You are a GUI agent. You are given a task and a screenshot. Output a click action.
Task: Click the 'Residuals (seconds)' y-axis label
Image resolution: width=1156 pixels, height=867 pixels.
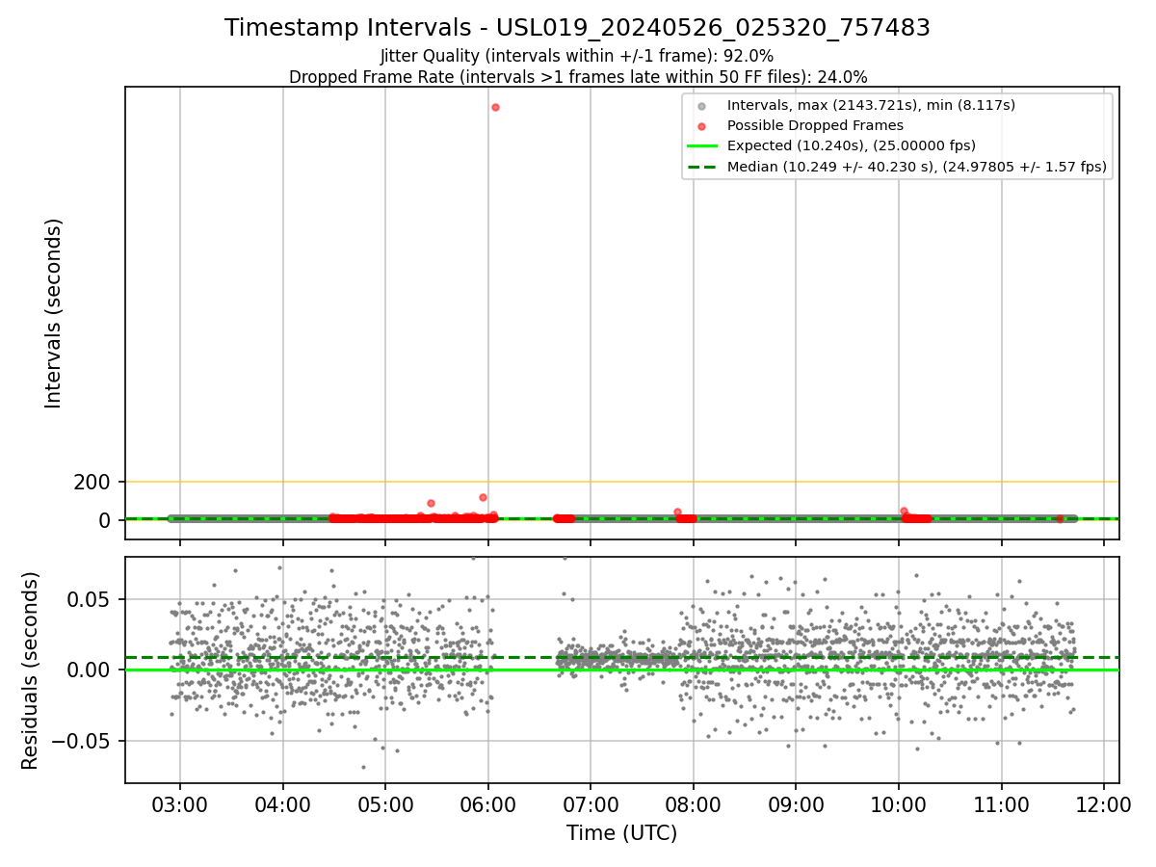coord(31,670)
